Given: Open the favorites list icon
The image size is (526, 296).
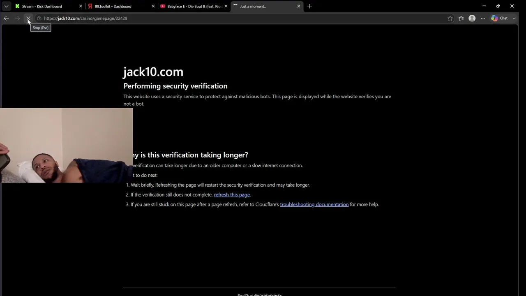Looking at the screenshot, I should click(x=461, y=18).
